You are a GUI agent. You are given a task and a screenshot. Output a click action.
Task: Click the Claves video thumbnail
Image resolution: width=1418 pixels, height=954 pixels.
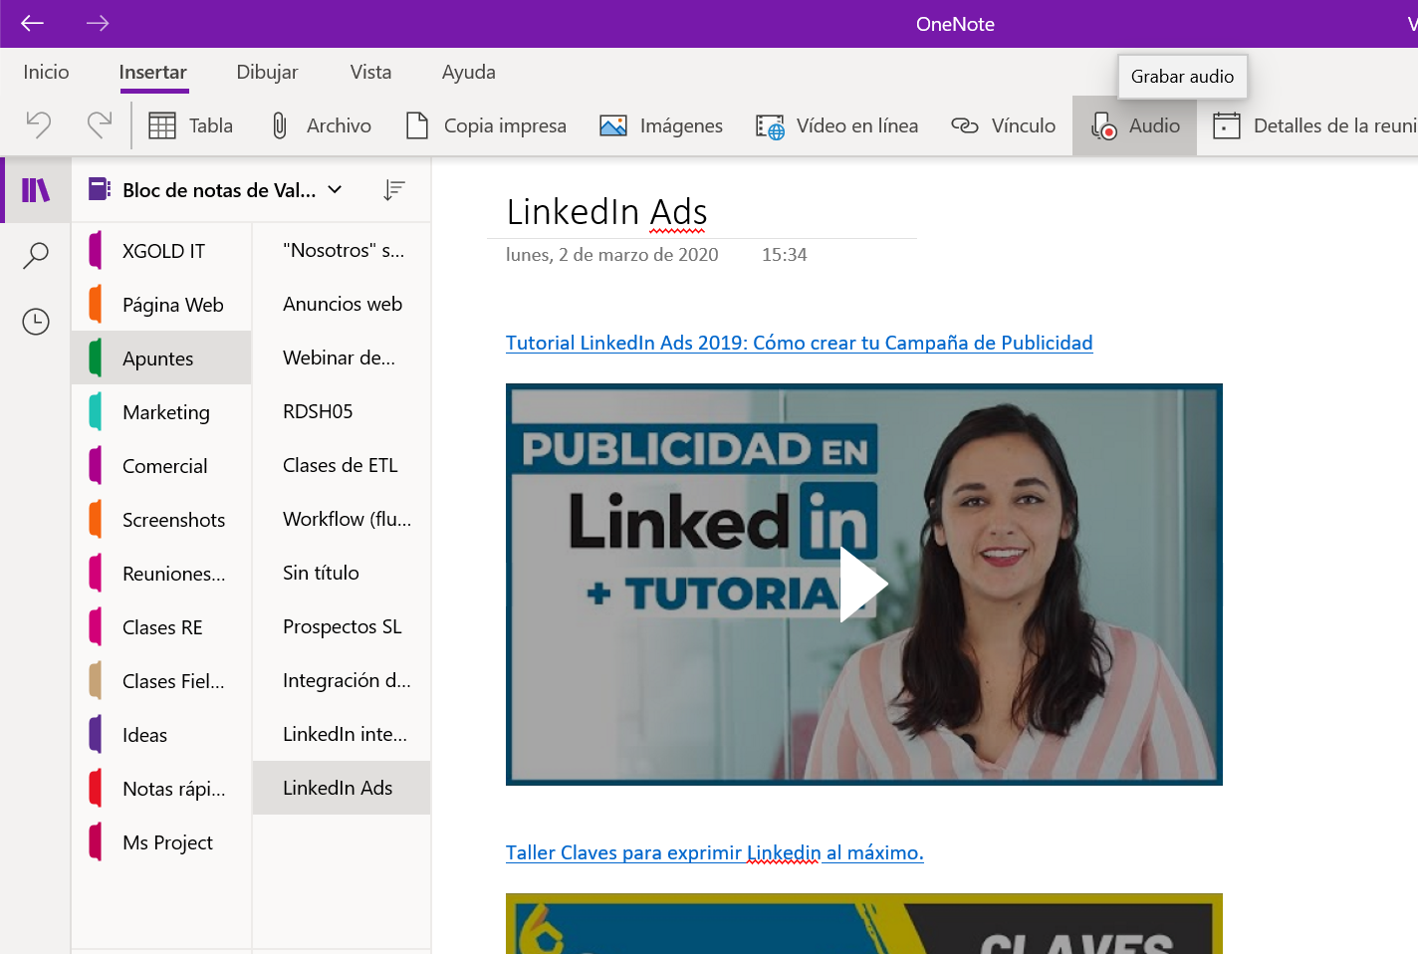[863, 924]
